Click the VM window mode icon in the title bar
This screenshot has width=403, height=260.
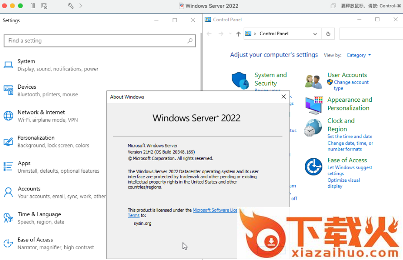pyautogui.click(x=333, y=5)
